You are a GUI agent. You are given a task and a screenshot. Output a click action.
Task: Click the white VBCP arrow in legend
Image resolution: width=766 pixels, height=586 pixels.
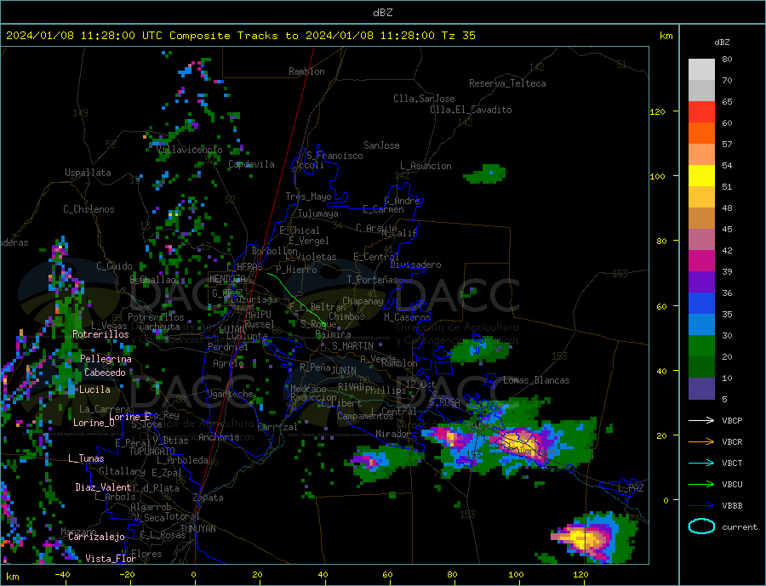[x=701, y=420]
